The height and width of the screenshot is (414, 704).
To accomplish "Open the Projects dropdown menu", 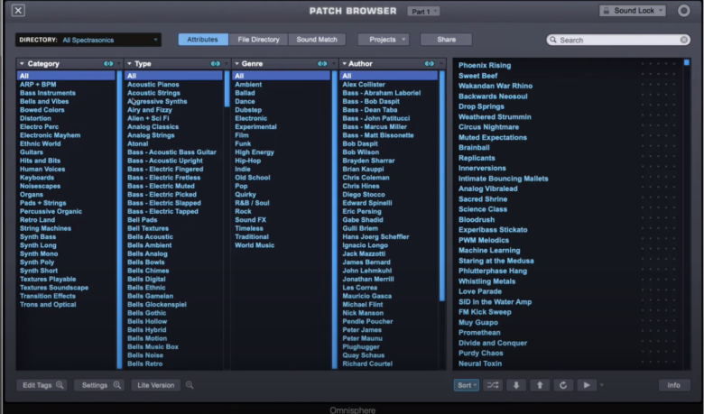I will coord(383,40).
